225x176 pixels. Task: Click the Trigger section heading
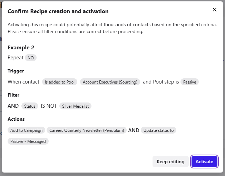(16, 71)
